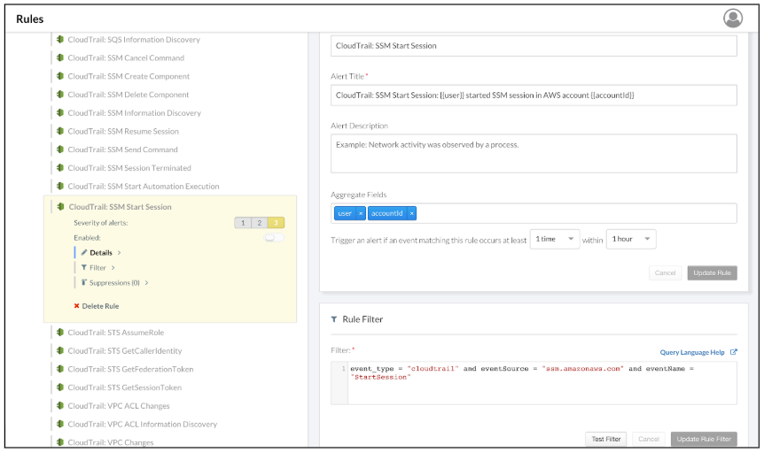This screenshot has width=764, height=452.
Task: Remove the 'user' aggregate field tag
Action: pos(361,213)
